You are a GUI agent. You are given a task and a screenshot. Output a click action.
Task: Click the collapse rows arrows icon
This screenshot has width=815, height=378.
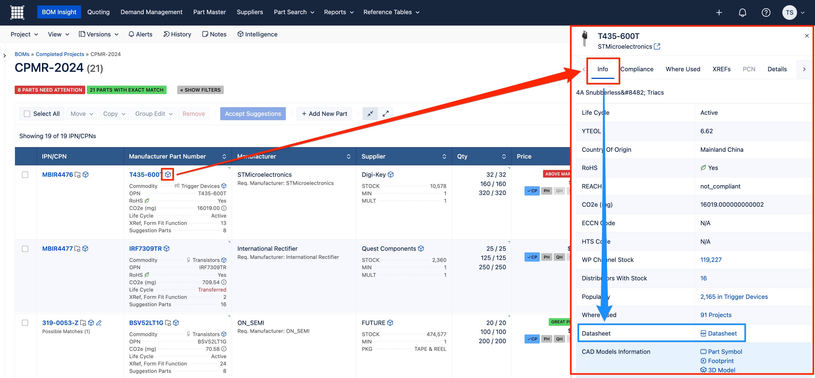click(x=370, y=114)
